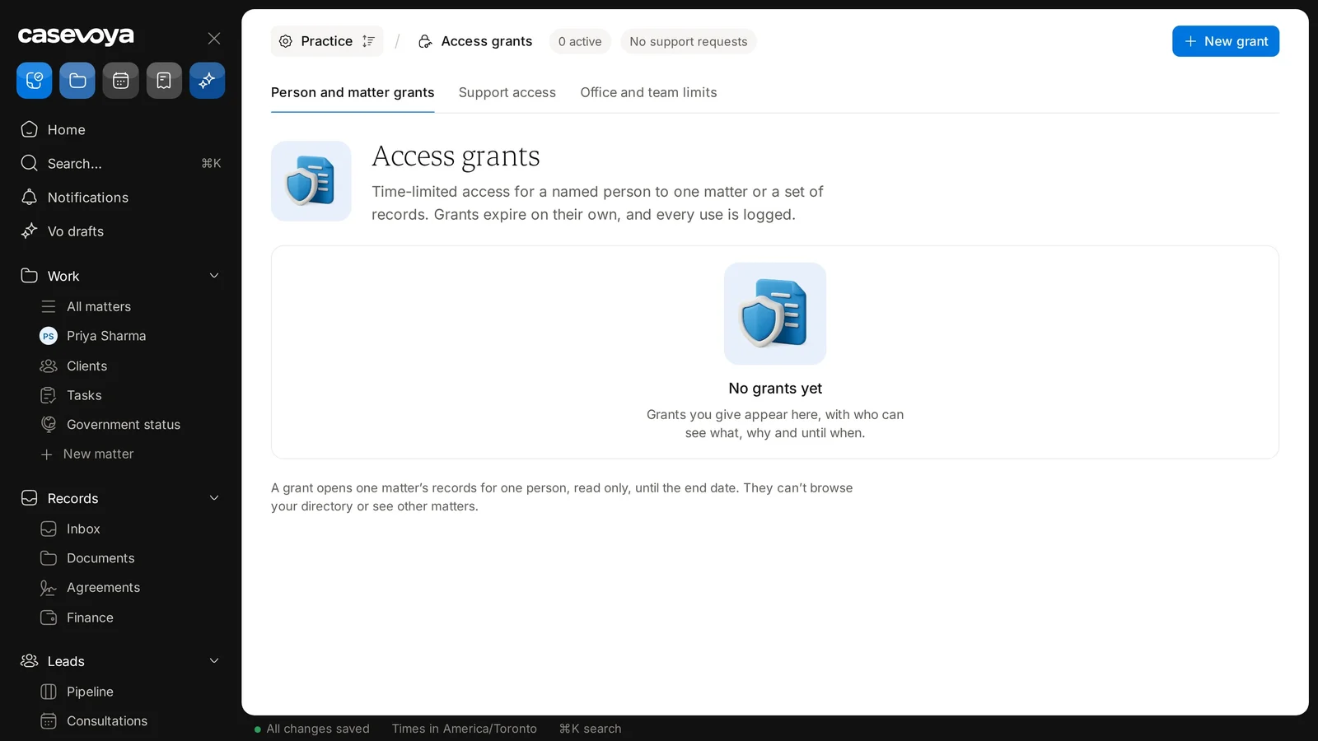Click the No grants yet heading
The image size is (1318, 741).
point(775,389)
